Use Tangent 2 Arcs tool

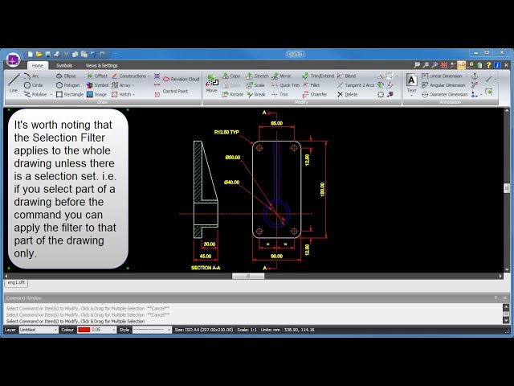click(x=356, y=85)
